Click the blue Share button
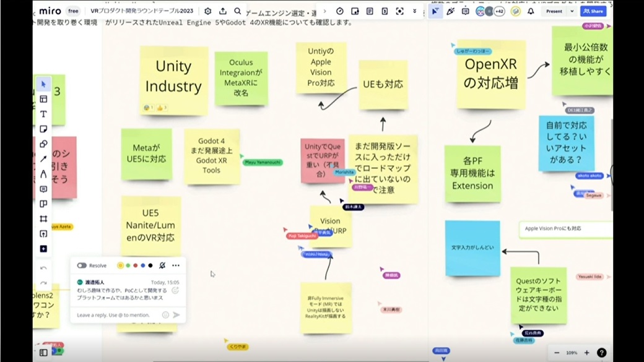The height and width of the screenshot is (362, 644). 593,11
